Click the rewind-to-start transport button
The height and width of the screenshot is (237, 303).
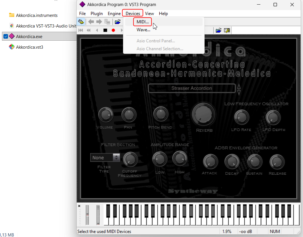pyautogui.click(x=81, y=30)
